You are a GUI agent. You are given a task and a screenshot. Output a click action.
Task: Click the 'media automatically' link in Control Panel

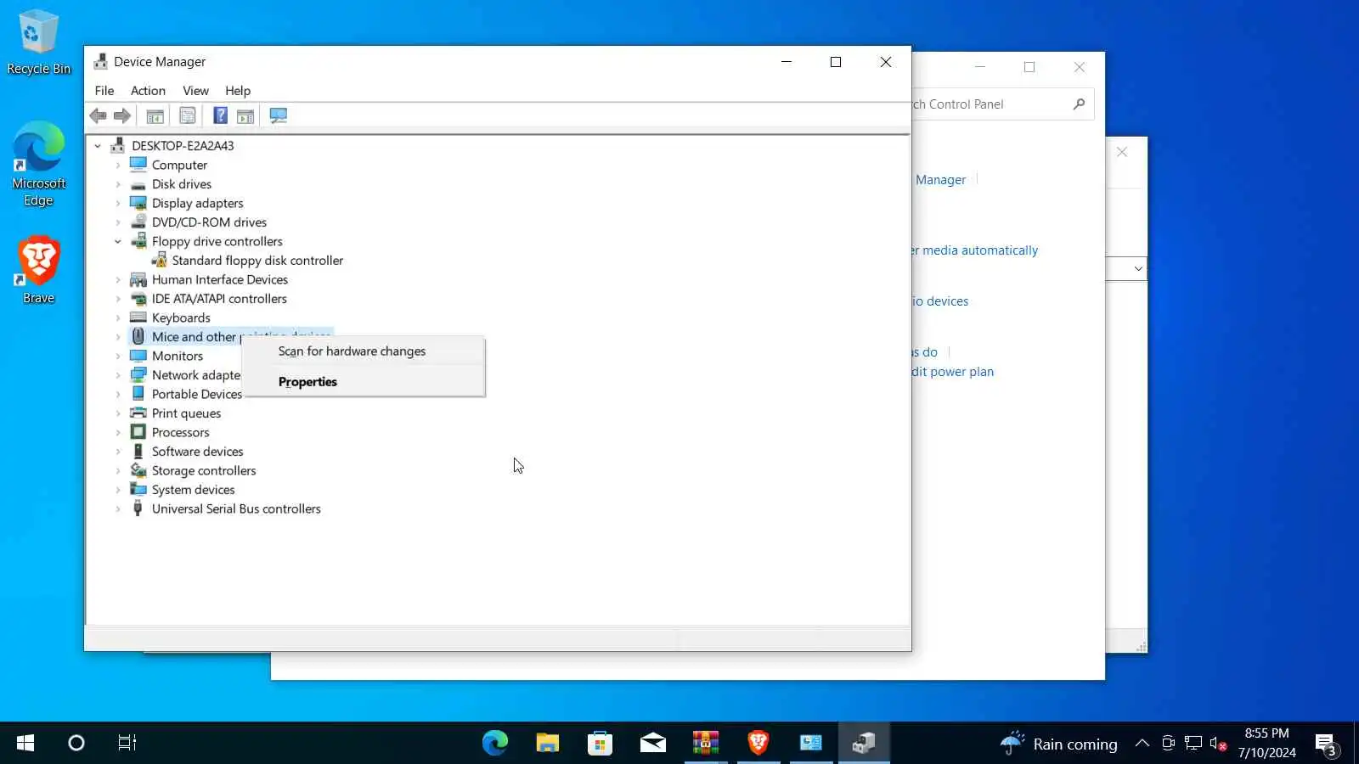tap(974, 250)
